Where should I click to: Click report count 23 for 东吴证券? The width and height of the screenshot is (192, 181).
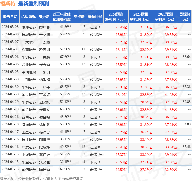pos(83,94)
